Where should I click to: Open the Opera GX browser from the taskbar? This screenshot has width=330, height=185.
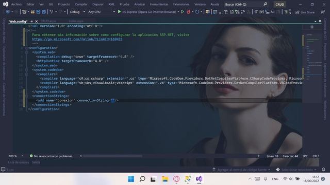[x=176, y=179]
